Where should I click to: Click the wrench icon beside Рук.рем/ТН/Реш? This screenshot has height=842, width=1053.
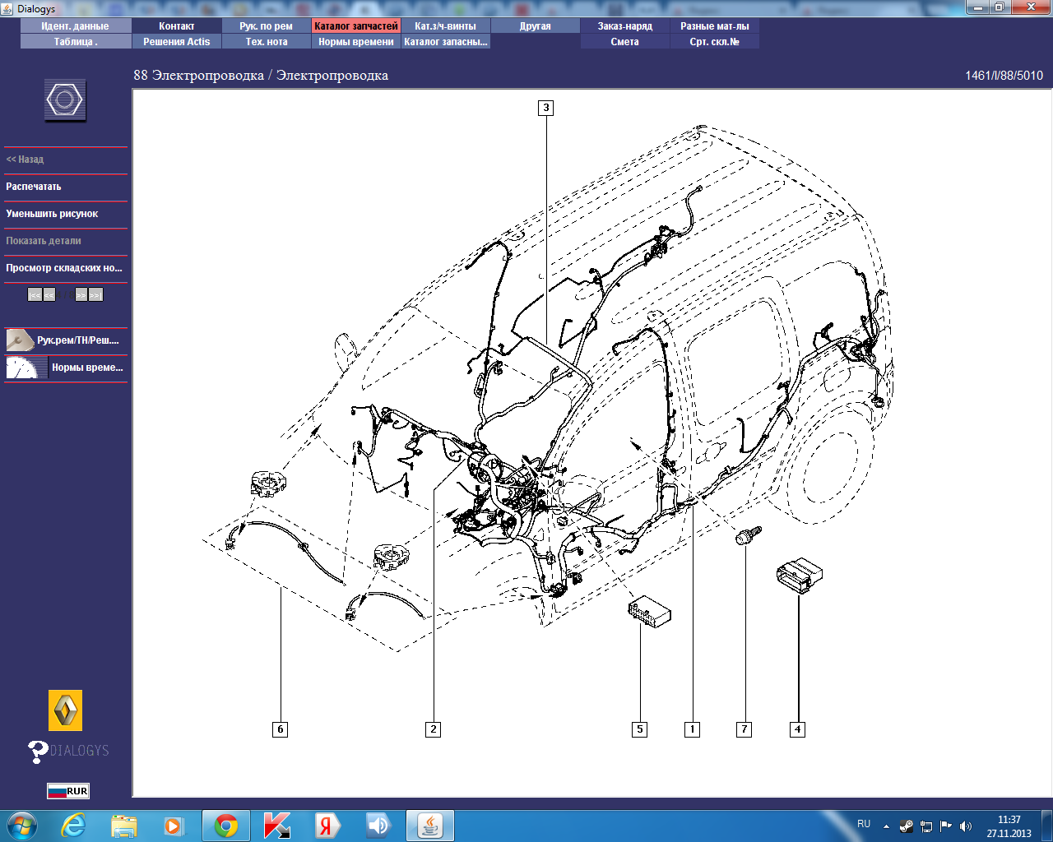(x=20, y=340)
